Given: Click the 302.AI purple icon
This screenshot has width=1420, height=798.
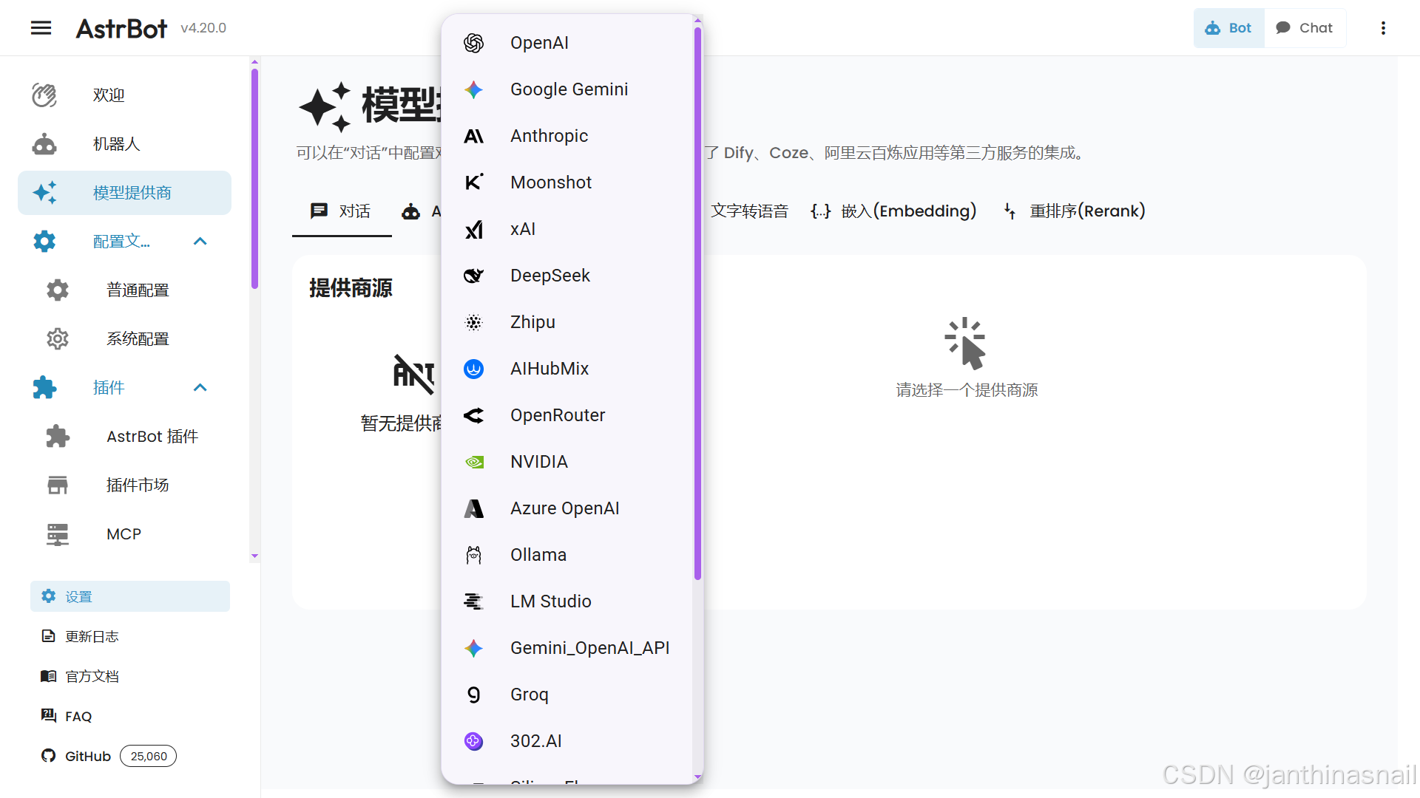Looking at the screenshot, I should [474, 741].
